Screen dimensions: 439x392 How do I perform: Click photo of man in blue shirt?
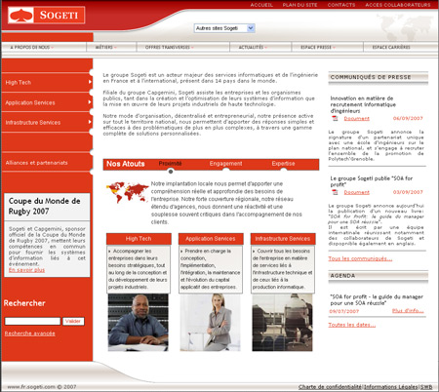tap(139, 323)
